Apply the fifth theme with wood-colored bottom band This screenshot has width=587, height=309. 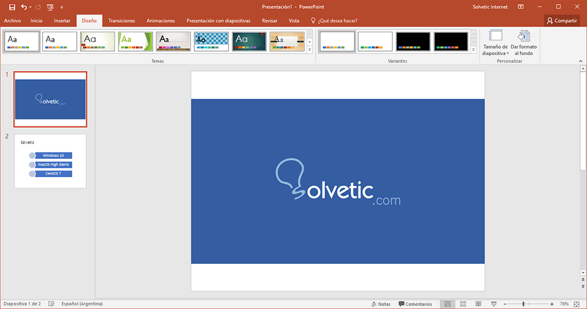(x=173, y=41)
